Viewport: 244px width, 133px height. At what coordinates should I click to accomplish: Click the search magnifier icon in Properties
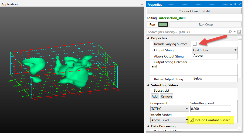coord(230,32)
